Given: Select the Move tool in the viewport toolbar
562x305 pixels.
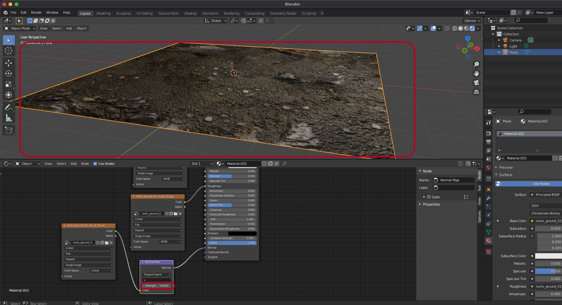Looking at the screenshot, I should coord(9,63).
